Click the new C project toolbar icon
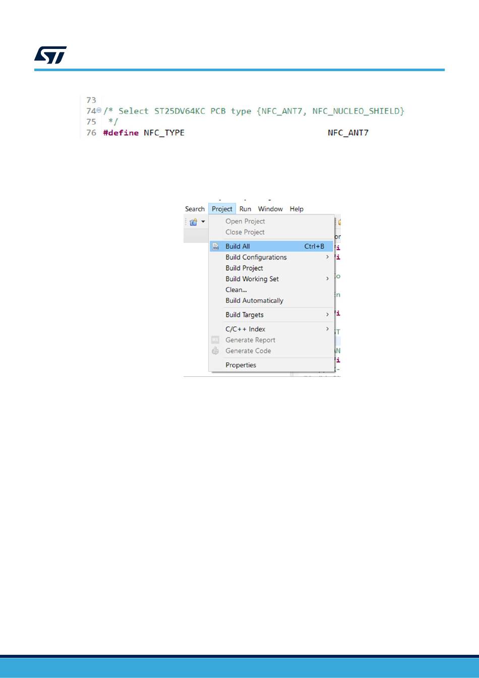The height and width of the screenshot is (678, 479). click(193, 222)
